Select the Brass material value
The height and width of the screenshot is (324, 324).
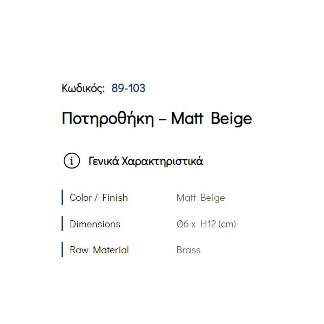[188, 250]
